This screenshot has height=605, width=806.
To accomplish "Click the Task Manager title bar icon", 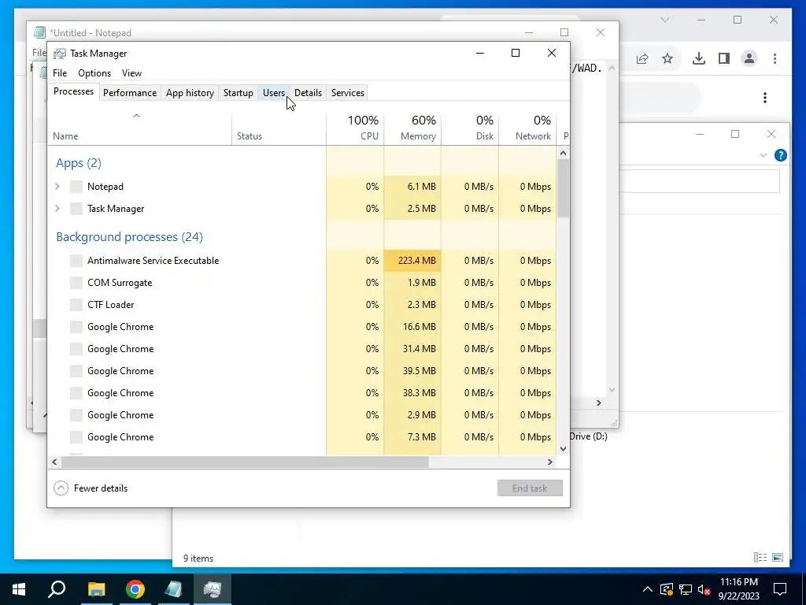I will 60,54.
